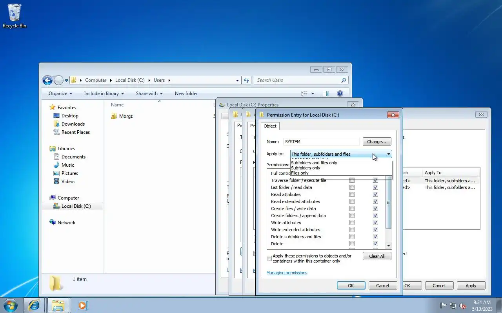
Task: Go back with the Explorer Back arrow
Action: (x=47, y=80)
